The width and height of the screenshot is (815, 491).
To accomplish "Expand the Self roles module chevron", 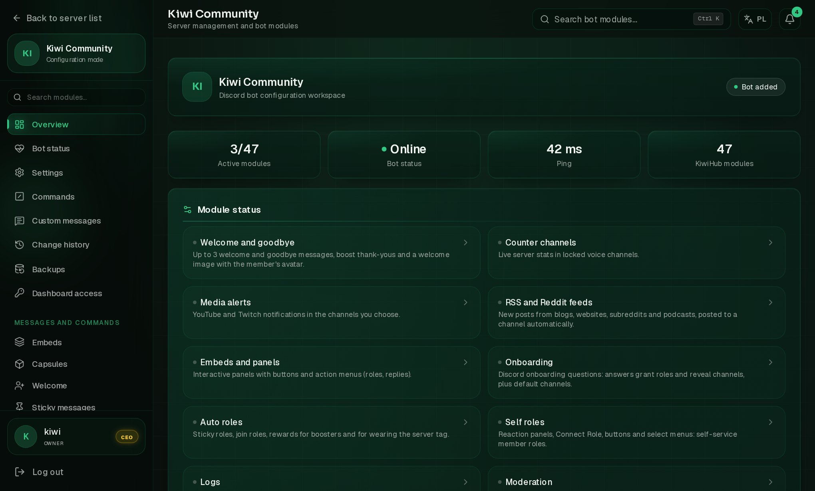I will pos(771,422).
